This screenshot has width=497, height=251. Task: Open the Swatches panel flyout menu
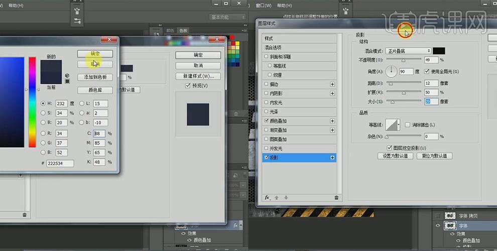coord(244,31)
